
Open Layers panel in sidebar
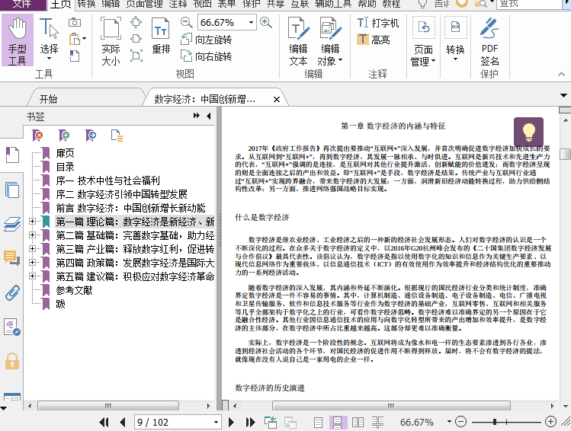(12, 224)
